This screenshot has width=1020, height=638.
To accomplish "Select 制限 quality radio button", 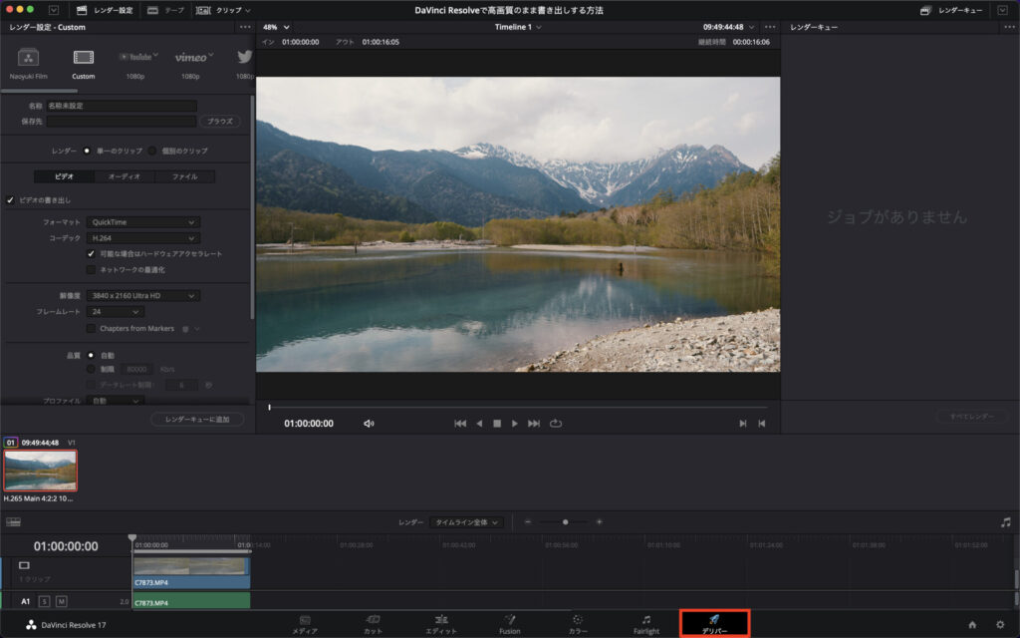I will pyautogui.click(x=91, y=369).
